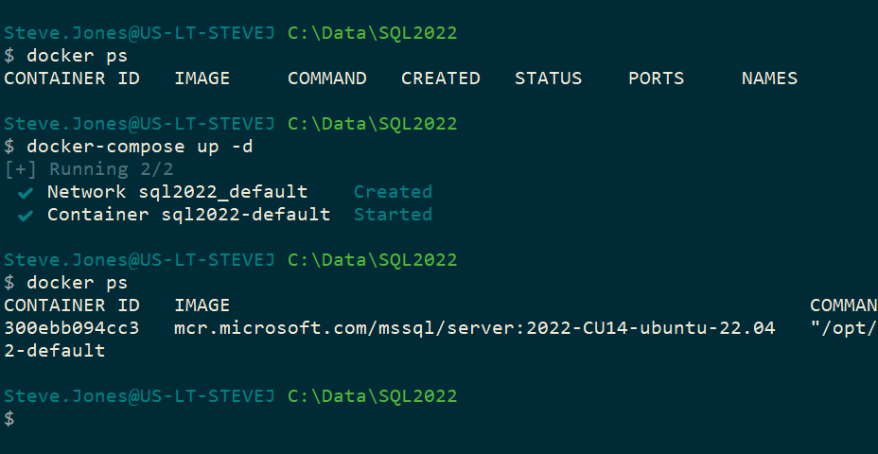Click the docker-compose up -d command text
This screenshot has width=878, height=454.
click(x=140, y=147)
